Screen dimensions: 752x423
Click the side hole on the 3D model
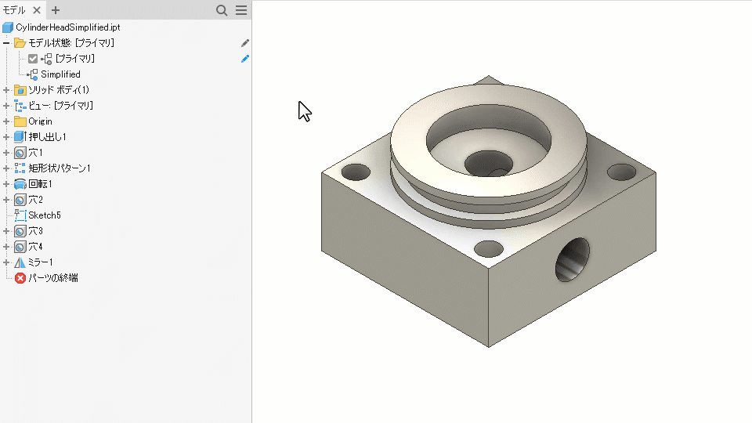(572, 259)
